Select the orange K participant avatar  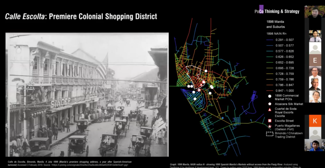point(315,121)
